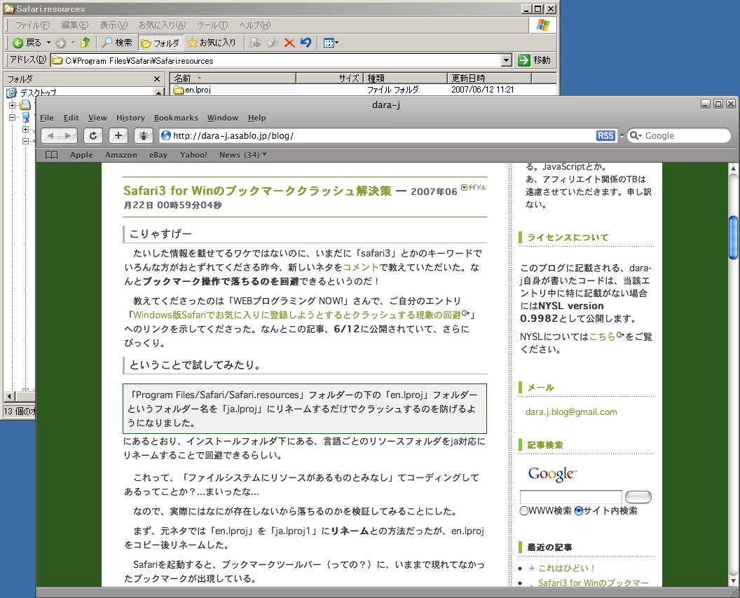The height and width of the screenshot is (598, 740).
Task: Expand the address bar dropdown in Explorer
Action: 507,60
